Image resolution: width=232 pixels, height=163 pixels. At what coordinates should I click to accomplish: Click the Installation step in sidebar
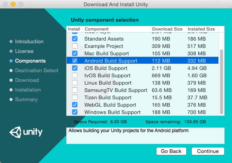28,90
